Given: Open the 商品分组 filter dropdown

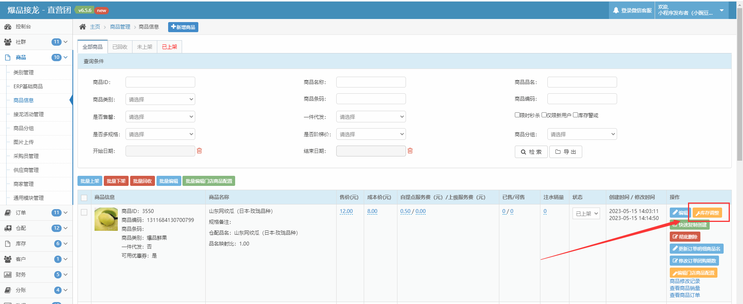Looking at the screenshot, I should (x=582, y=134).
